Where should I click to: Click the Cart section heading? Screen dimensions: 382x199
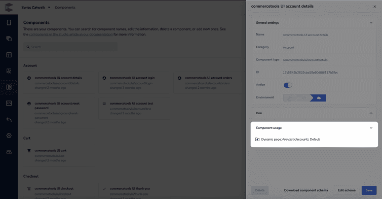coord(27,138)
